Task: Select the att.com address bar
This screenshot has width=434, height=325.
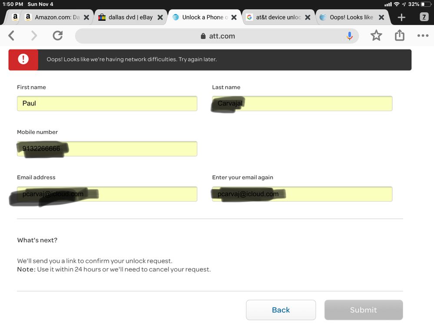Action: pos(217,36)
